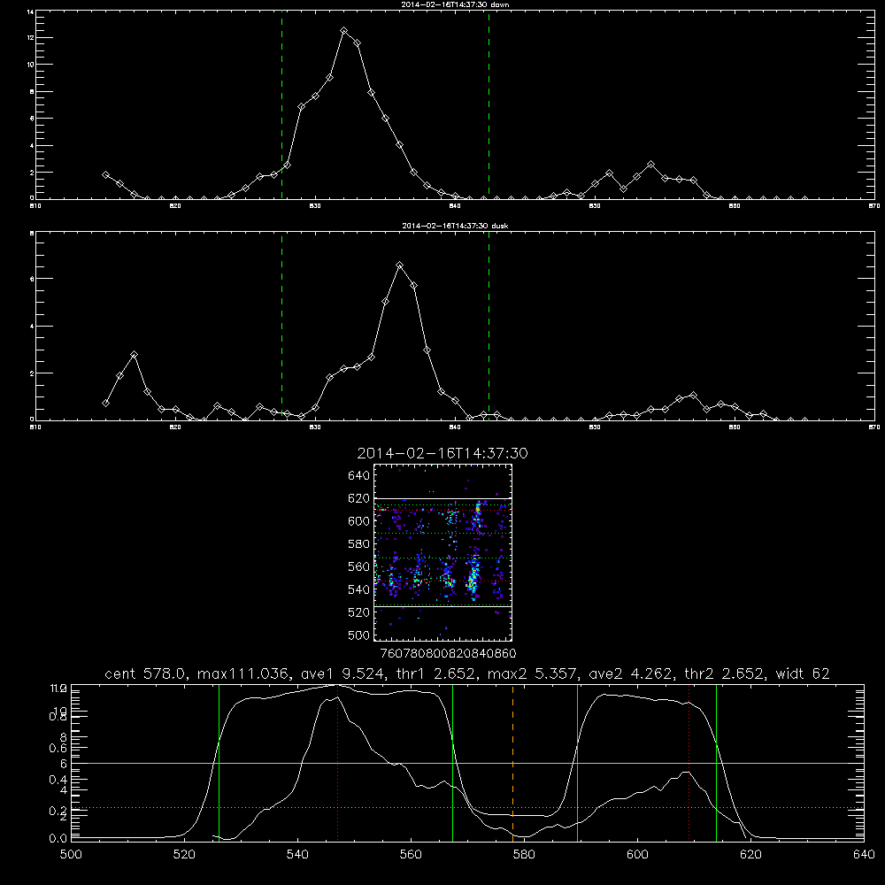Click the '0.0' label on bottom profile y-axis
Screen dimensions: 885x885
coord(58,839)
